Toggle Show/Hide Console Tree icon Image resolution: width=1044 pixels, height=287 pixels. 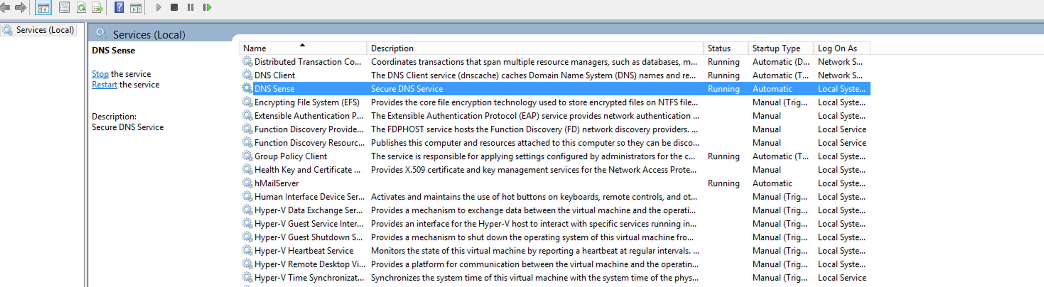43,7
